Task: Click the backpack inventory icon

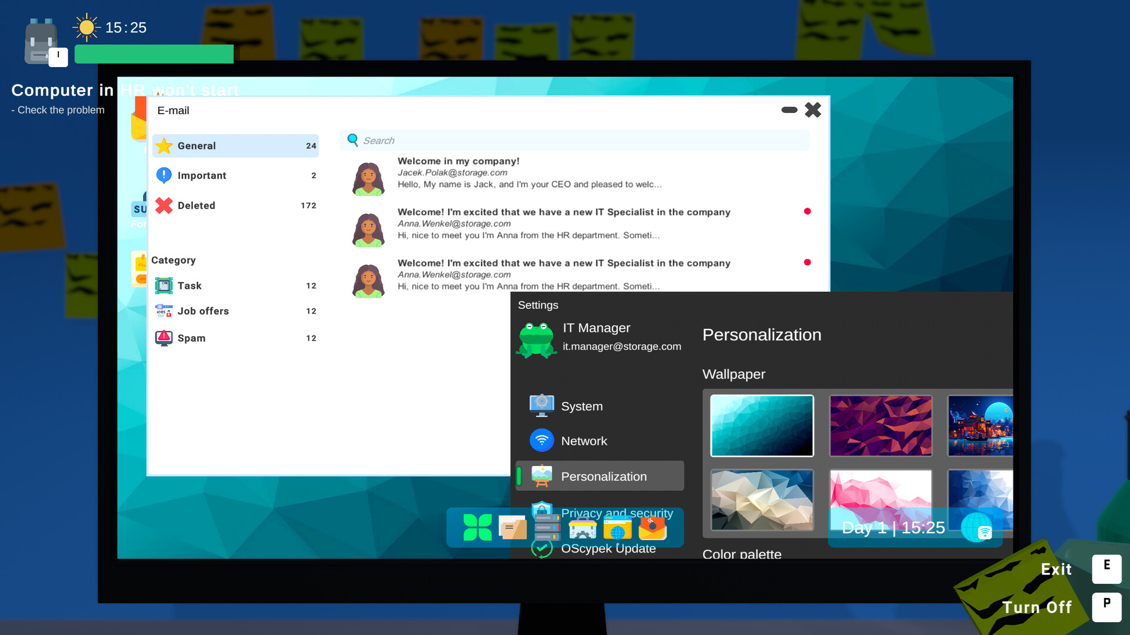Action: coord(41,41)
